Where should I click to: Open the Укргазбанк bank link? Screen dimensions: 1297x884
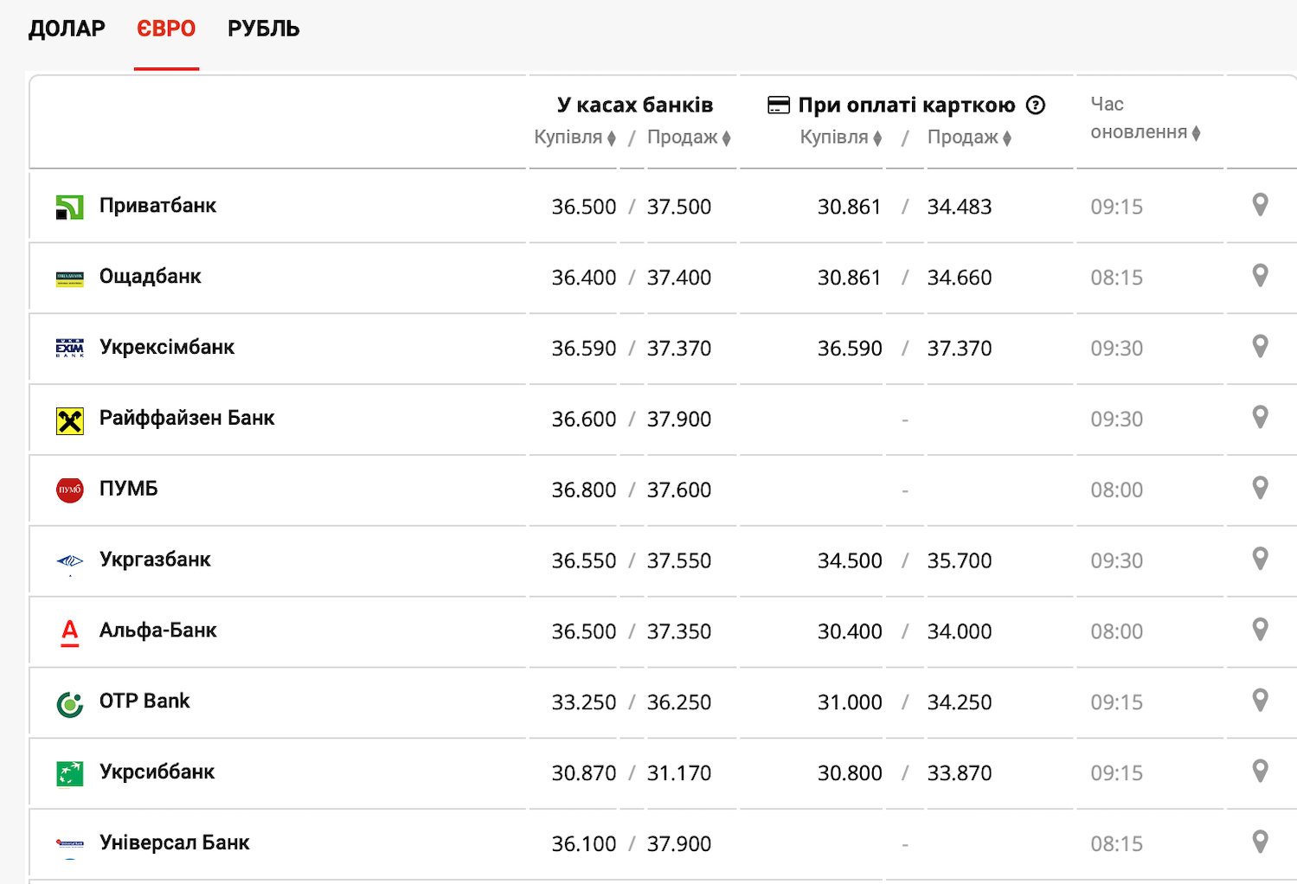coord(155,560)
